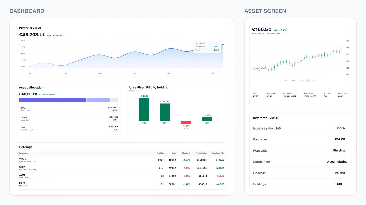Click the 71.2% ETFs allocation pill
This screenshot has height=205, width=366.
115,110
